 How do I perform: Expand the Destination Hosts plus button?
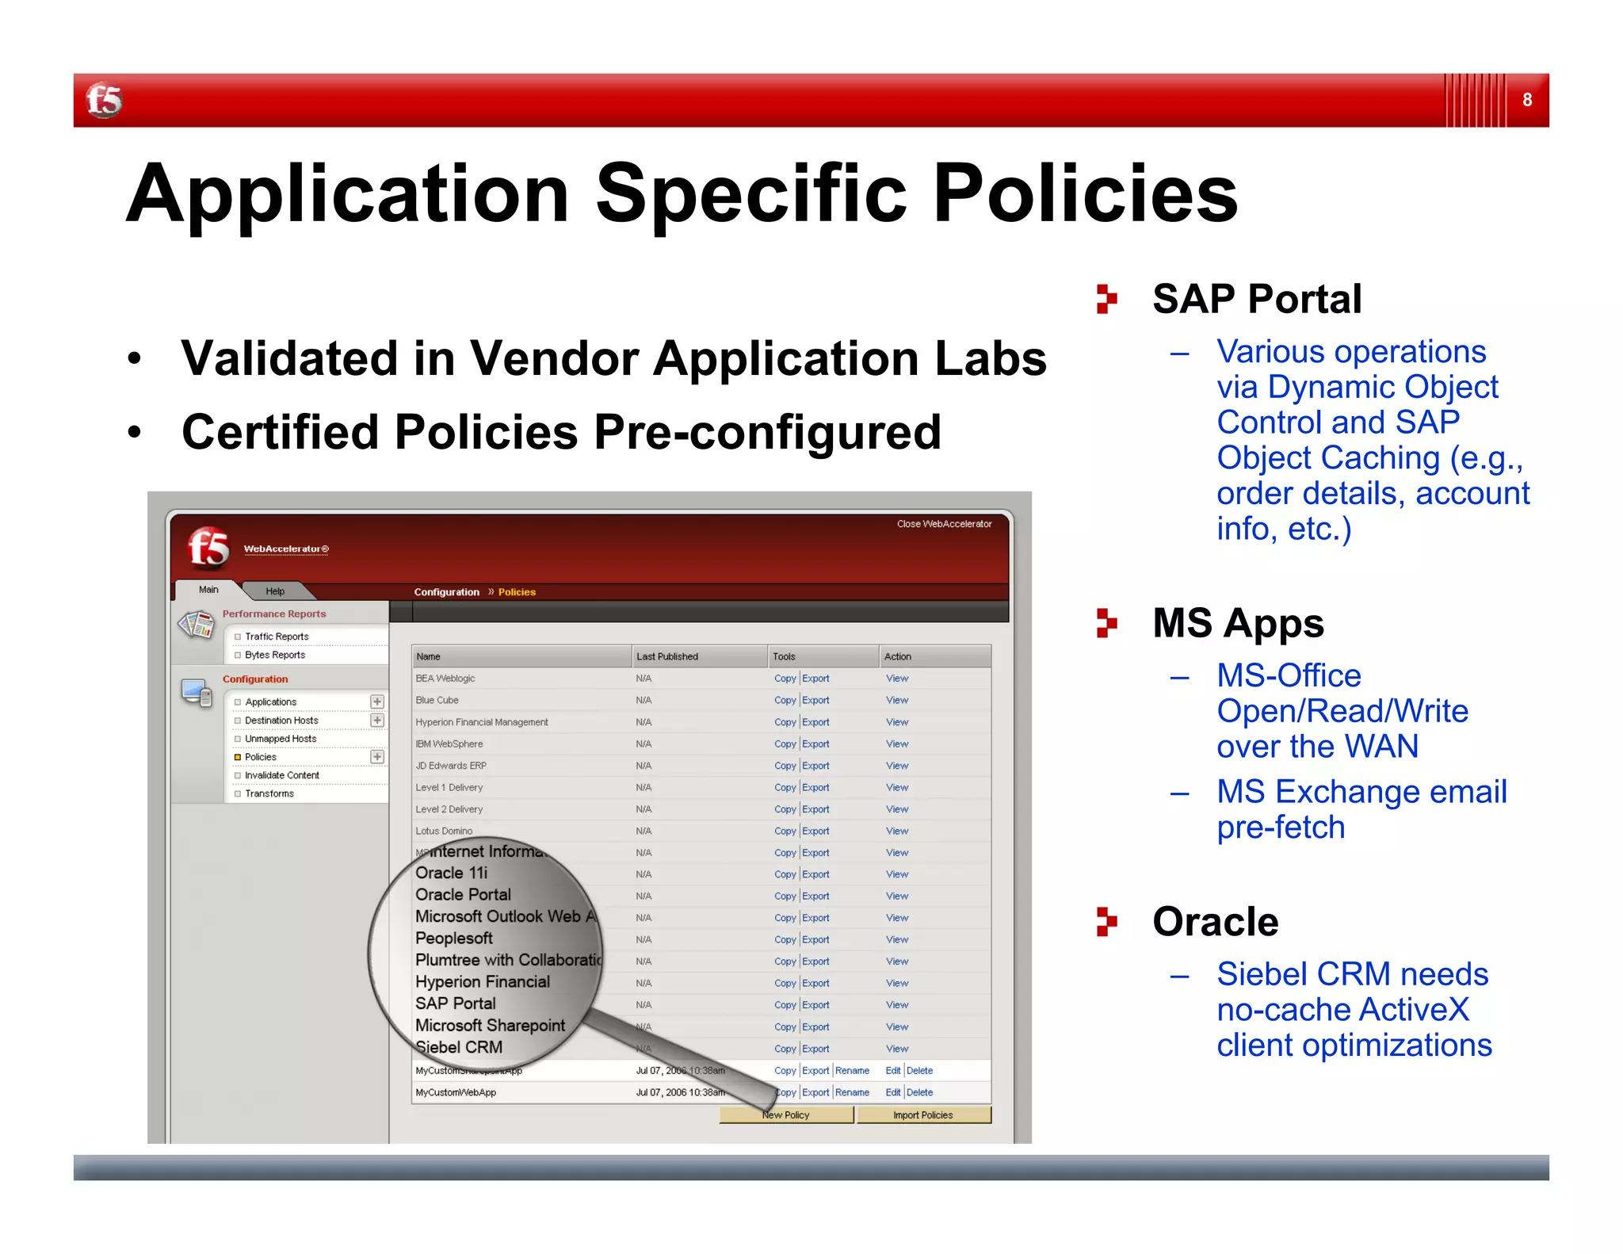pos(377,720)
